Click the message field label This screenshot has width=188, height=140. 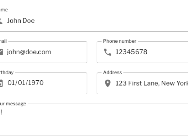click(x=13, y=104)
